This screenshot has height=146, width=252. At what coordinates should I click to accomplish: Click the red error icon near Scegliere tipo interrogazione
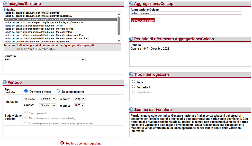tap(62, 143)
